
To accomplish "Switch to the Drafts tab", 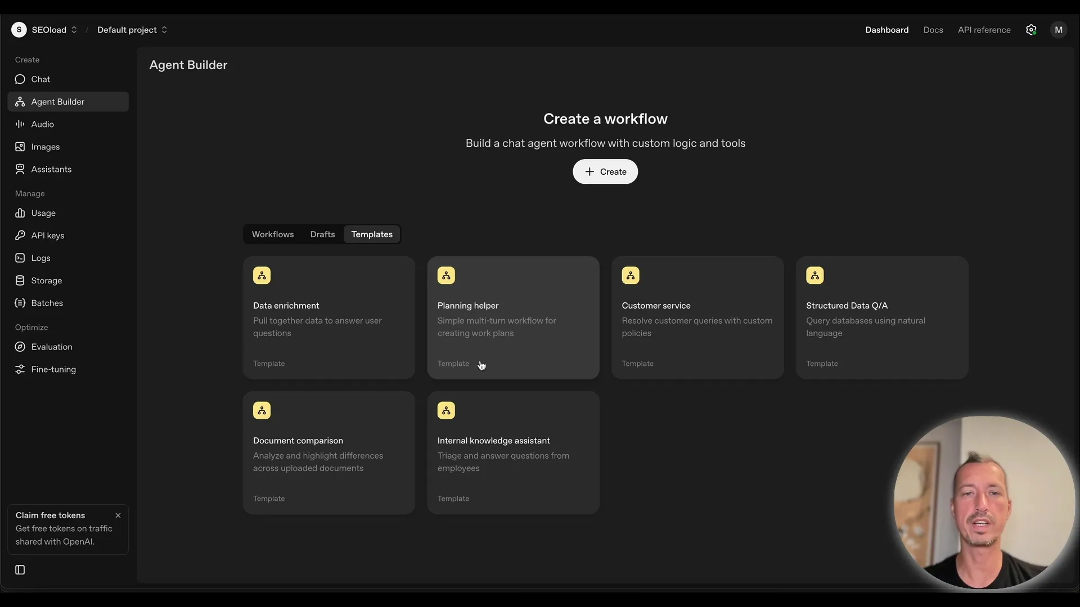I will click(322, 234).
